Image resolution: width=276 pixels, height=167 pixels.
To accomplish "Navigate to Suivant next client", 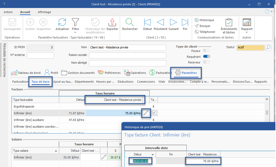I will (x=173, y=22).
